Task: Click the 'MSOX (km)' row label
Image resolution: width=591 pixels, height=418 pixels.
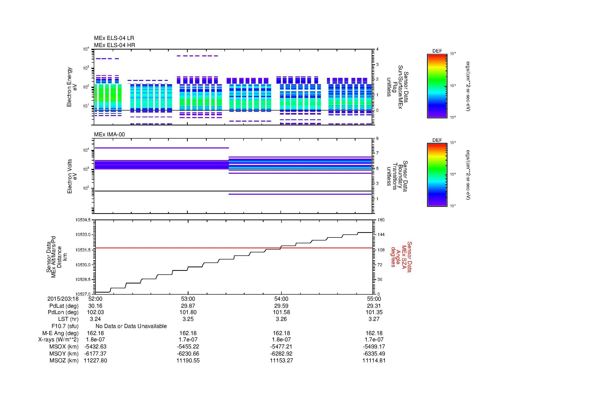Action: (x=64, y=347)
